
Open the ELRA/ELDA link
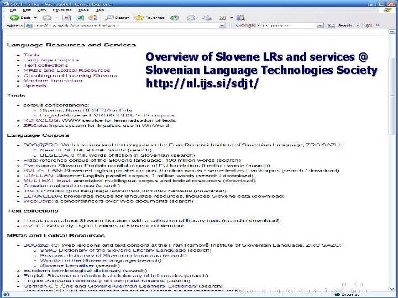tap(43, 196)
